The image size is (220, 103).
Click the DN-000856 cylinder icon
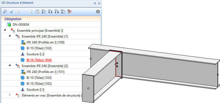point(9,25)
